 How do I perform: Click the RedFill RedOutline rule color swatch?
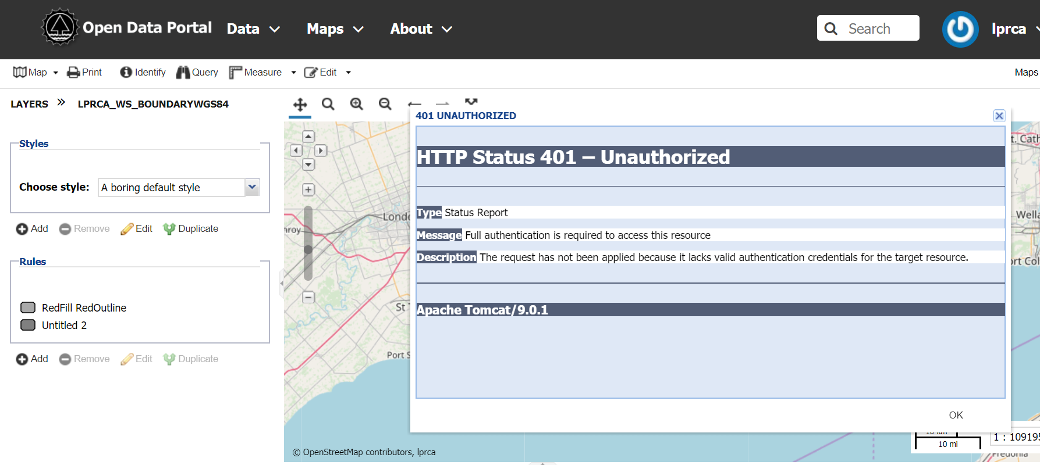[x=28, y=307]
